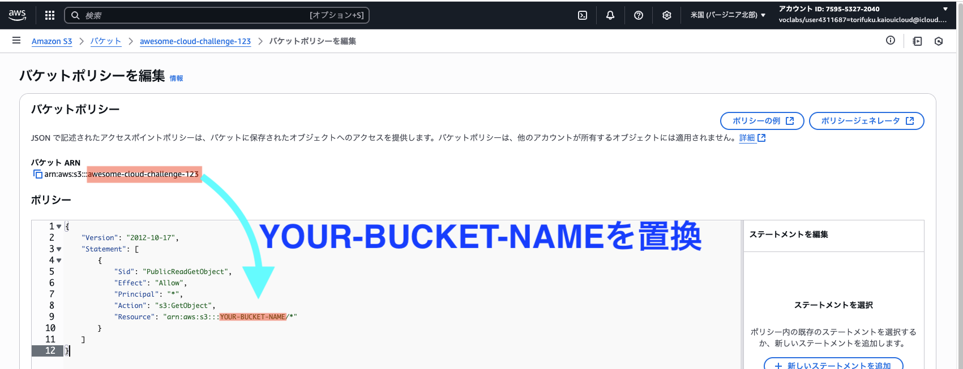Screen dimensions: 963x369
Task: Open the account ID dropdown menu
Action: [862, 15]
